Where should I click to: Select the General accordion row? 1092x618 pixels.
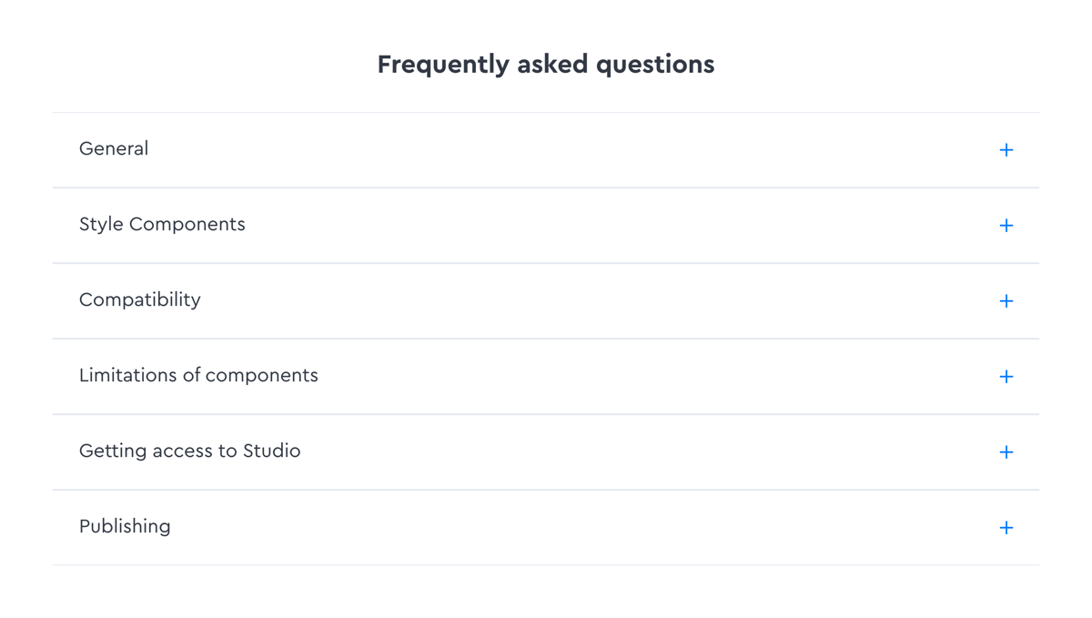[114, 148]
